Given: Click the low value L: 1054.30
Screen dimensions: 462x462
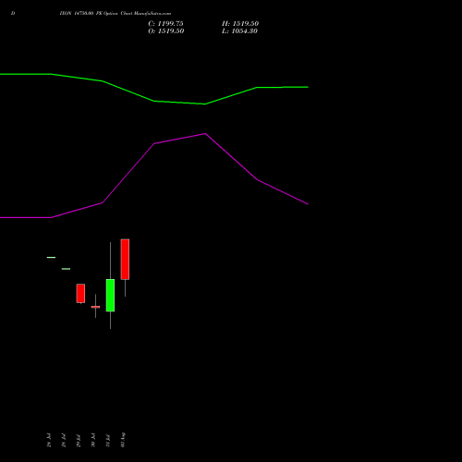Looking at the screenshot, I should click(239, 31).
